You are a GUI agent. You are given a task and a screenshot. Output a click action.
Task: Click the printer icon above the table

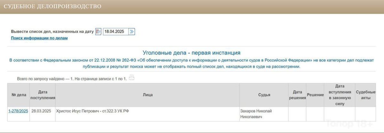[132, 78]
